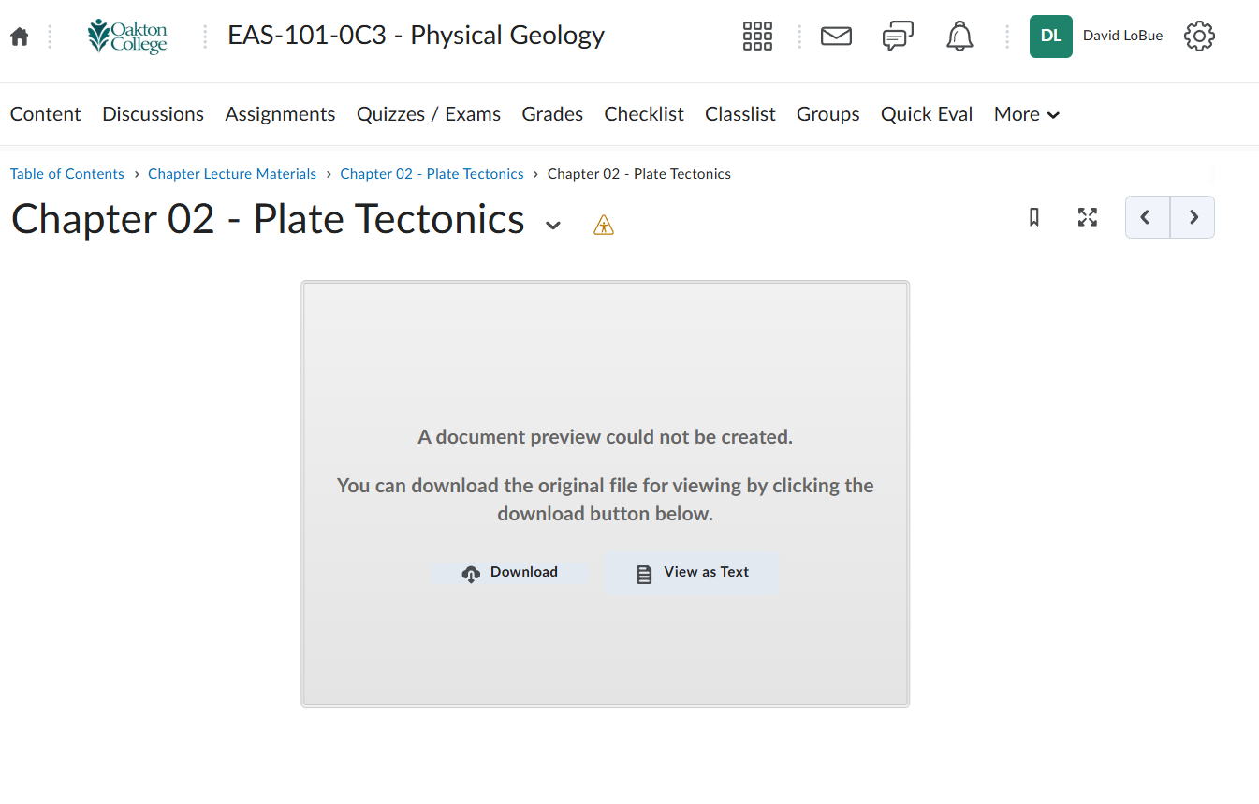Click the accessibility warning triangle icon
1259x804 pixels.
click(x=604, y=225)
